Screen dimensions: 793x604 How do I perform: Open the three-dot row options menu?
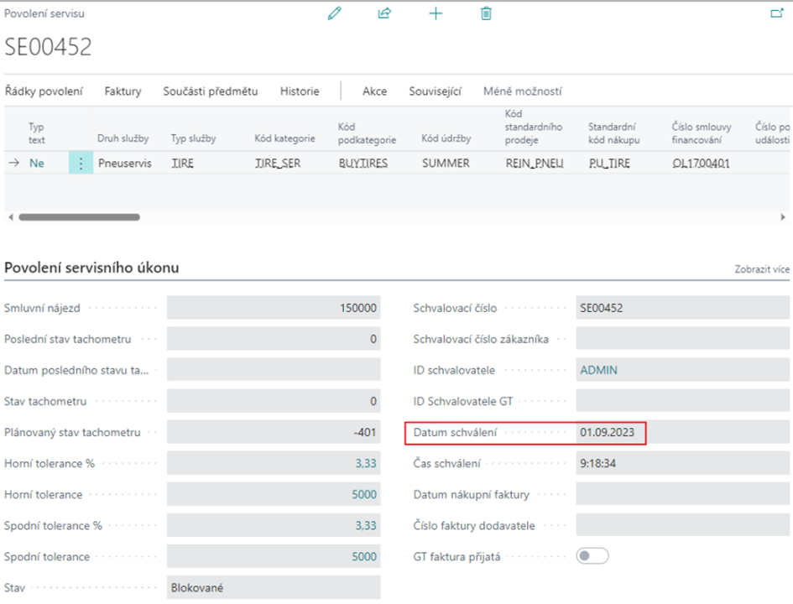click(81, 164)
